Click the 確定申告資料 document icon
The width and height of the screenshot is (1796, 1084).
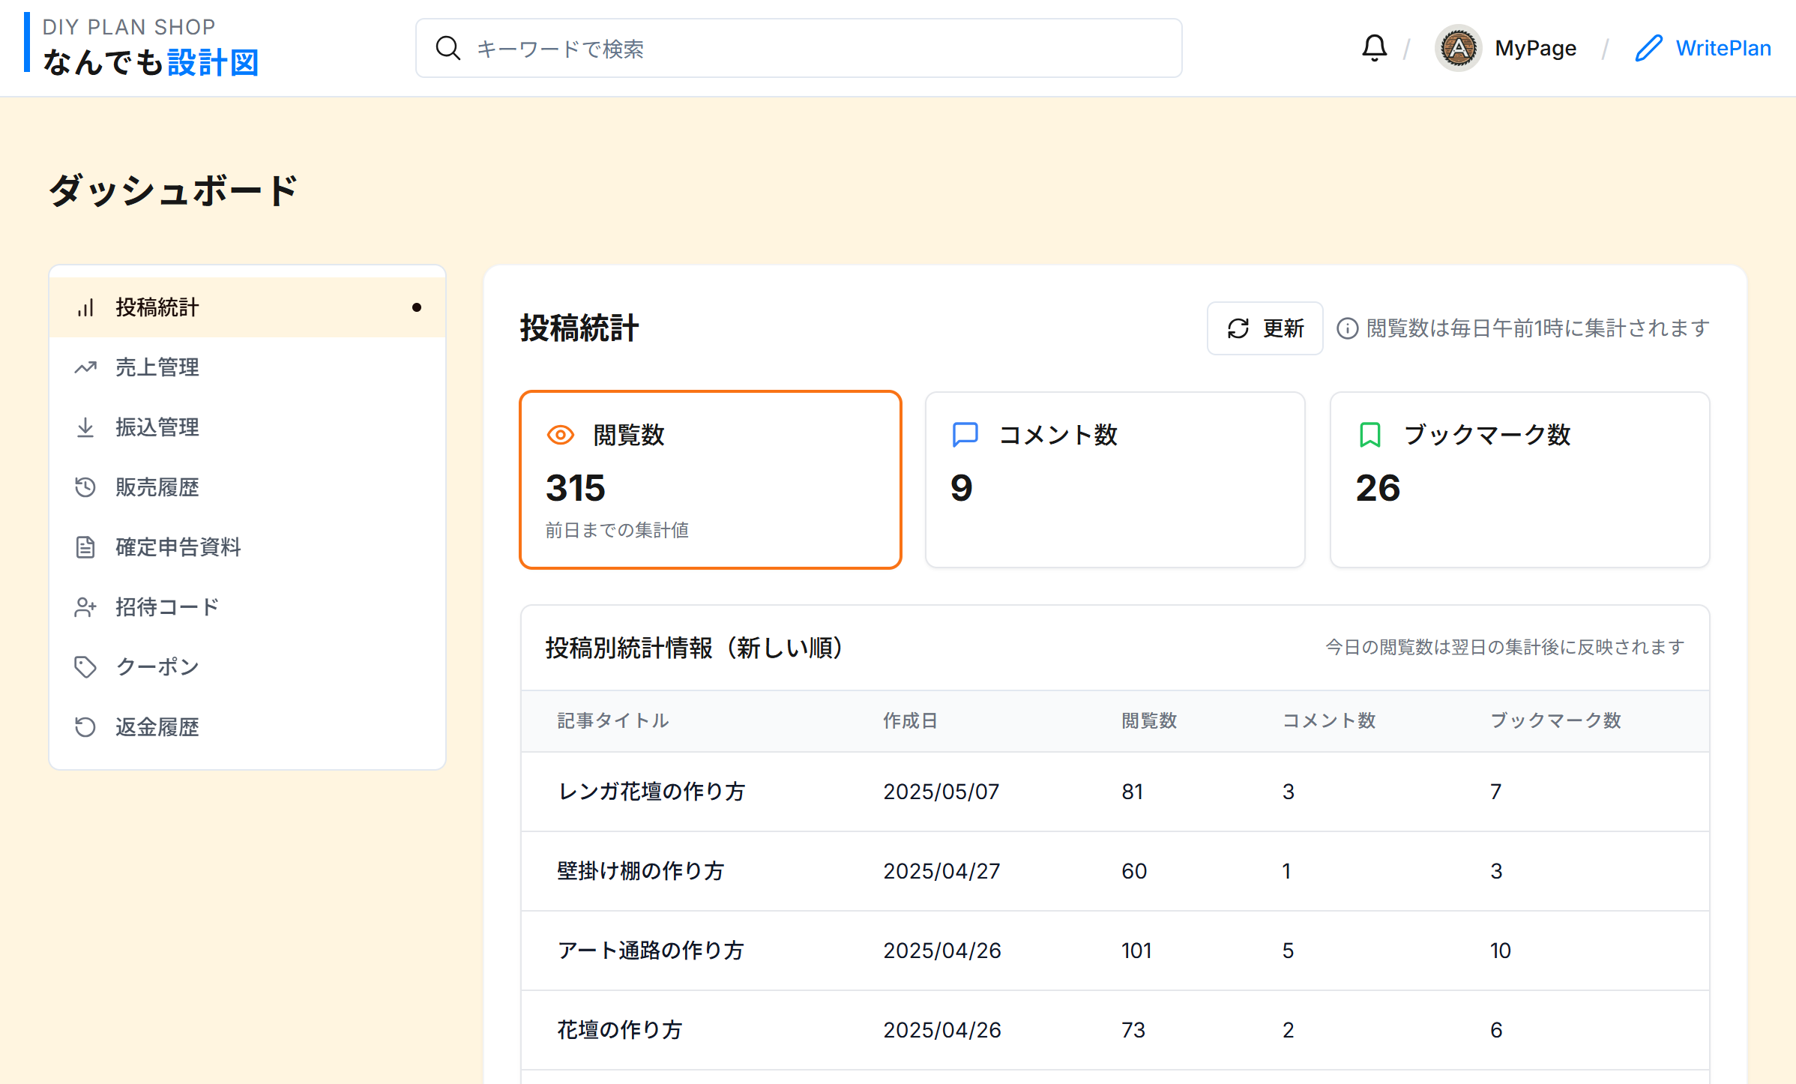(x=85, y=547)
